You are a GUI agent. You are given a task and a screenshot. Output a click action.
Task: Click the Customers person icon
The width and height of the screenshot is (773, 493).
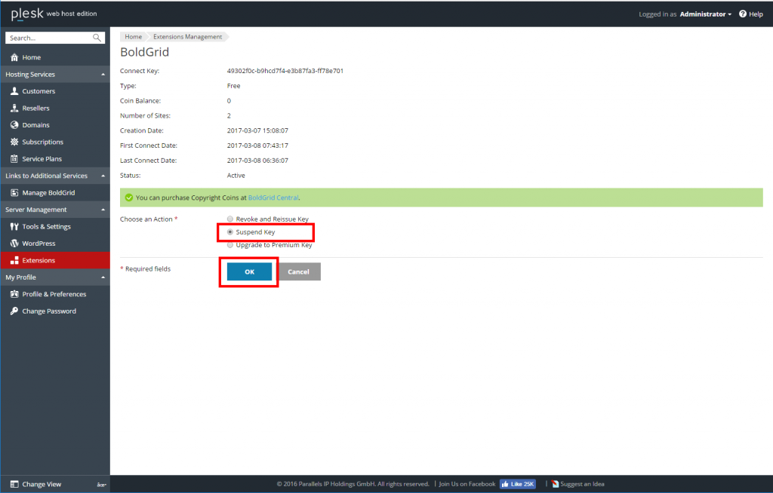point(14,91)
